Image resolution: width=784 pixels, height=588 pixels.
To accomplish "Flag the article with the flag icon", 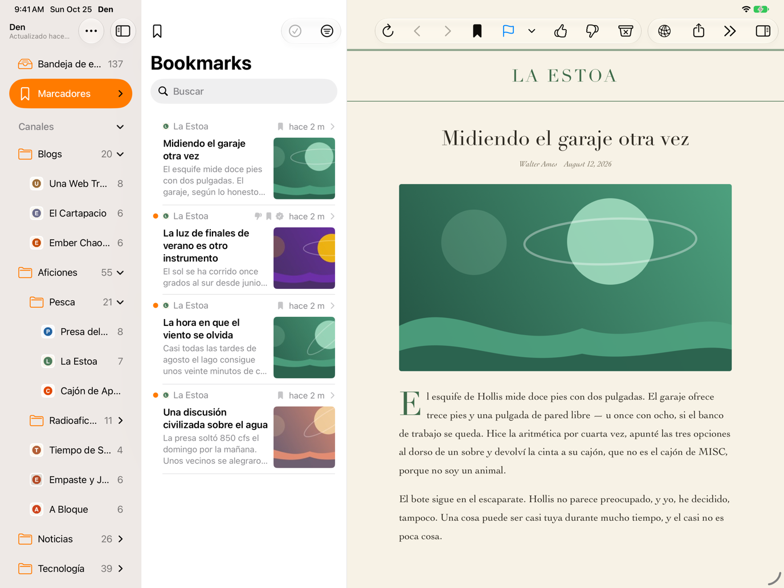I will click(x=508, y=31).
